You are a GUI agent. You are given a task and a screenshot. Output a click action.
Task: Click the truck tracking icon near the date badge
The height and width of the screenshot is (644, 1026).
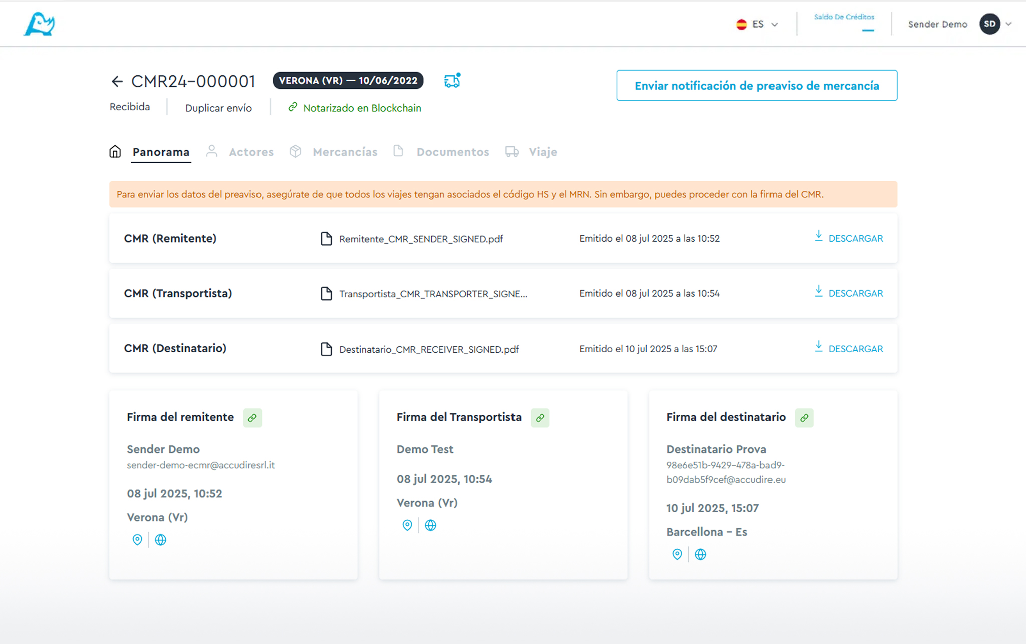coord(452,81)
